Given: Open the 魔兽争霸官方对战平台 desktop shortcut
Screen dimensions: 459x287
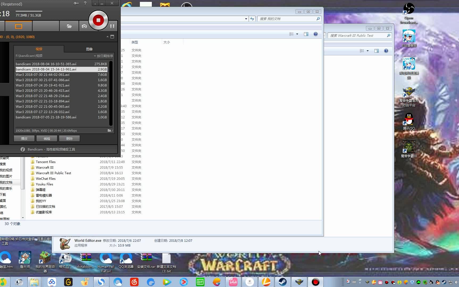Looking at the screenshot, I should coord(409,97).
